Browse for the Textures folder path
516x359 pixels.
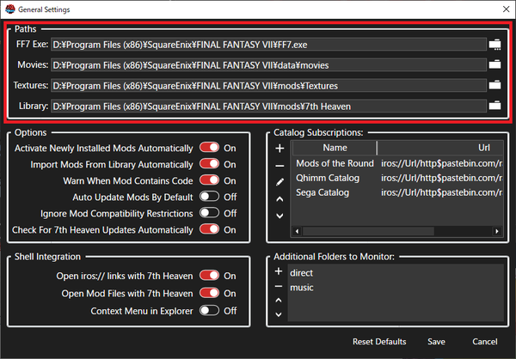coord(495,85)
